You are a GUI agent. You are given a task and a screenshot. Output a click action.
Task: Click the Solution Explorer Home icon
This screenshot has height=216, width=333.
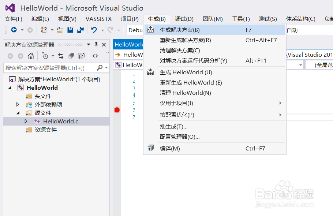(x=31, y=56)
